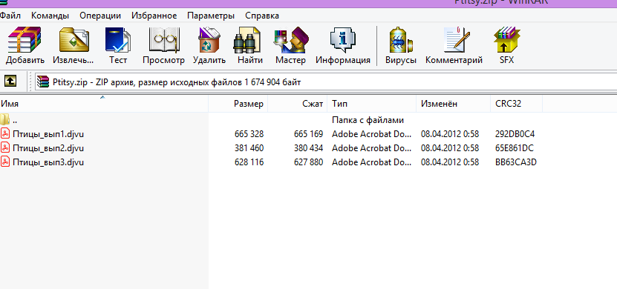Click the packed size 627 880

tap(309, 162)
